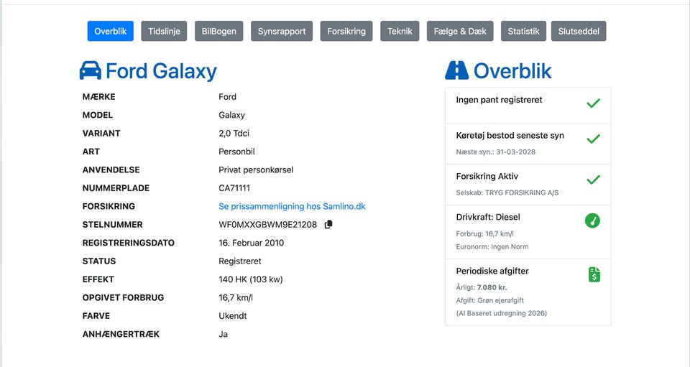Click the Selskab TRYG FORSIKRING A/S text
The height and width of the screenshot is (367, 690).
[507, 192]
